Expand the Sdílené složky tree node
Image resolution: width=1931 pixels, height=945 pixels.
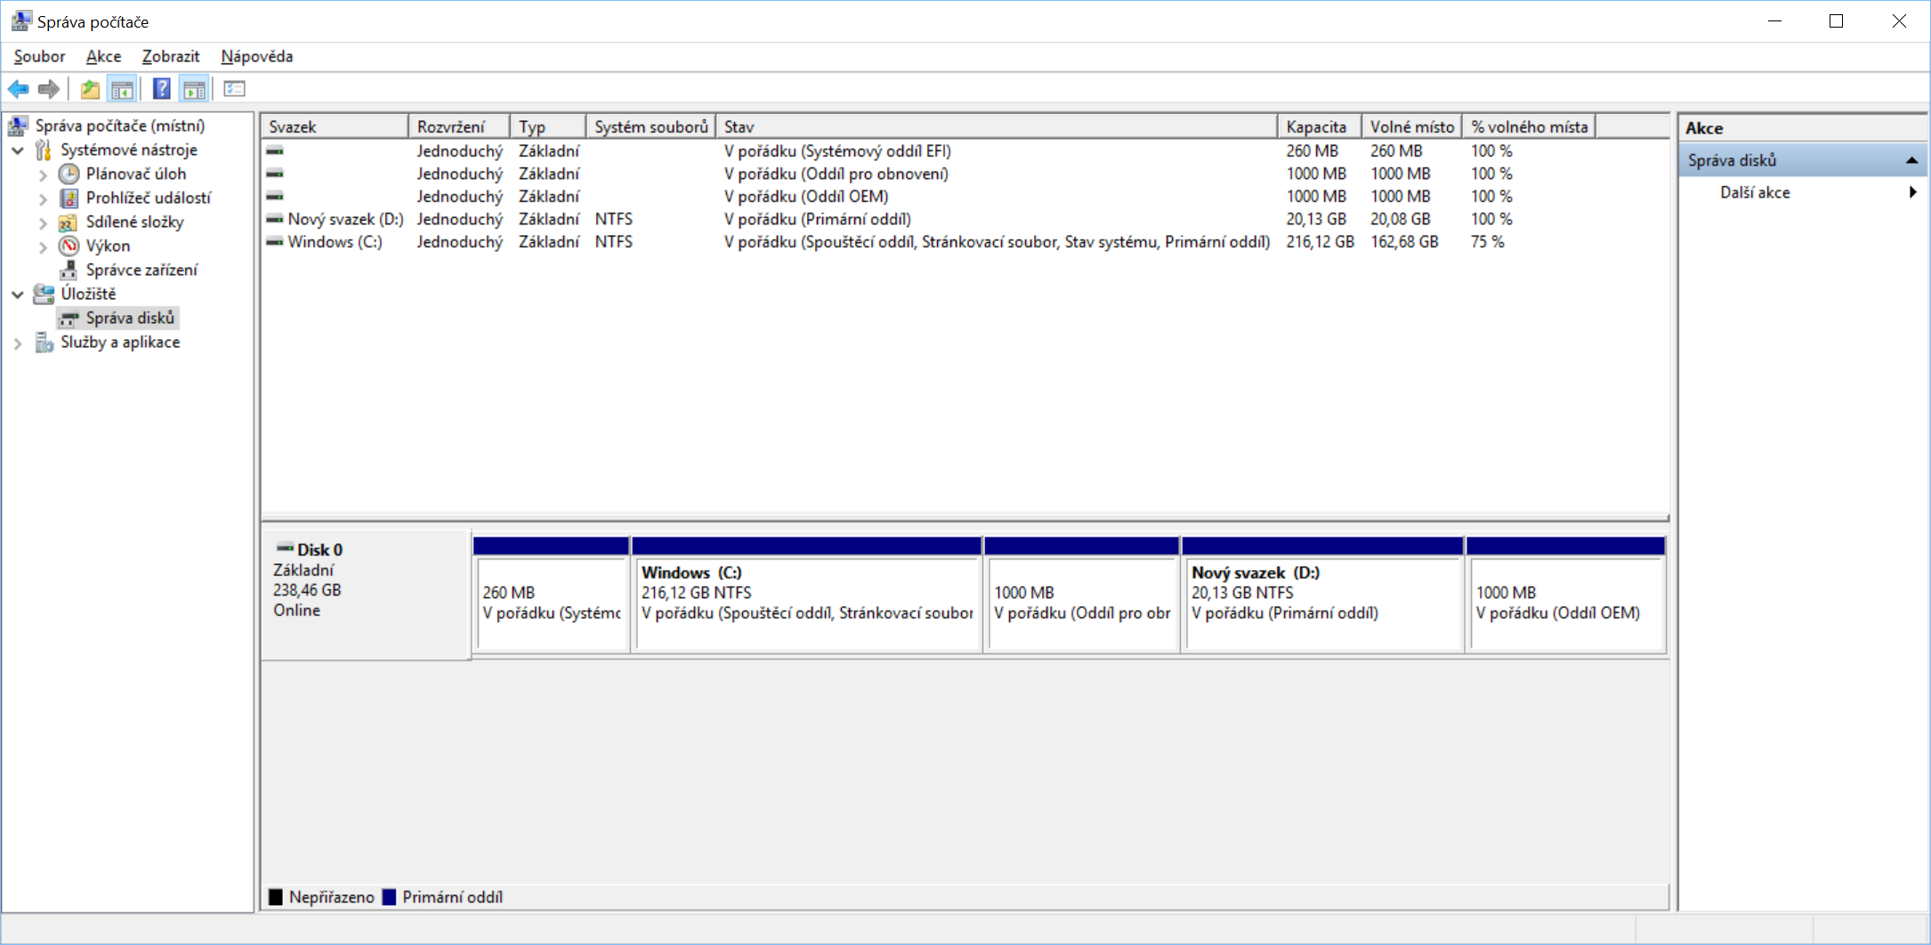click(43, 222)
